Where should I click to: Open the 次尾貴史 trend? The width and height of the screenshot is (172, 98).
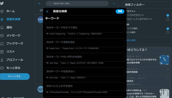pyautogui.click(x=130, y=81)
